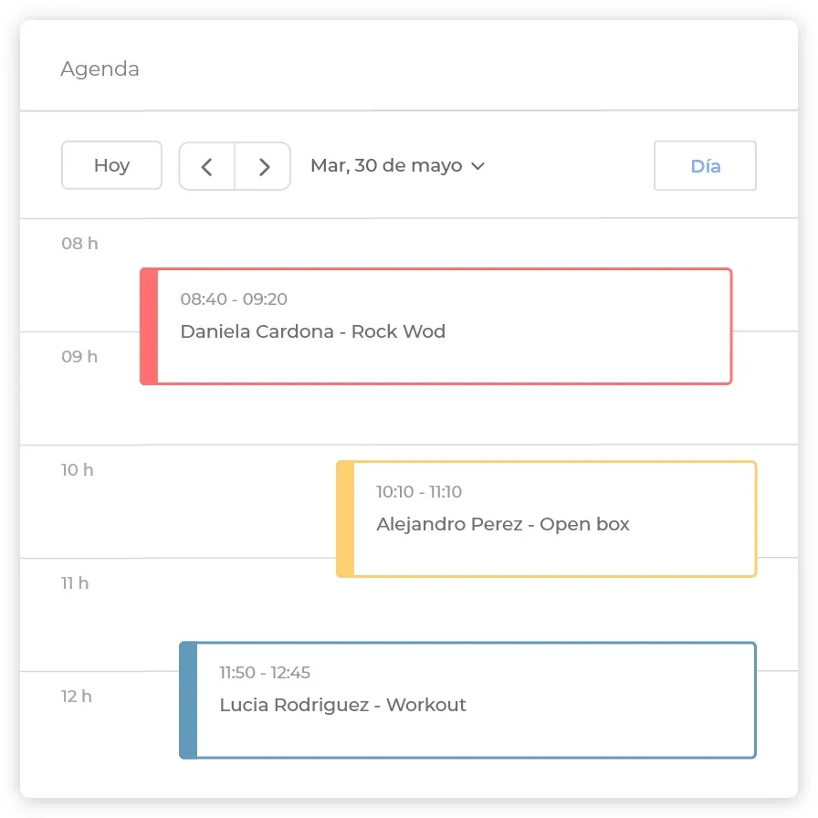
Task: Click the yellow color bar of Open box event
Action: click(x=345, y=519)
